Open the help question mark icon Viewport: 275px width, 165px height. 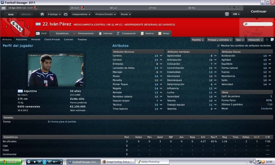227,14
